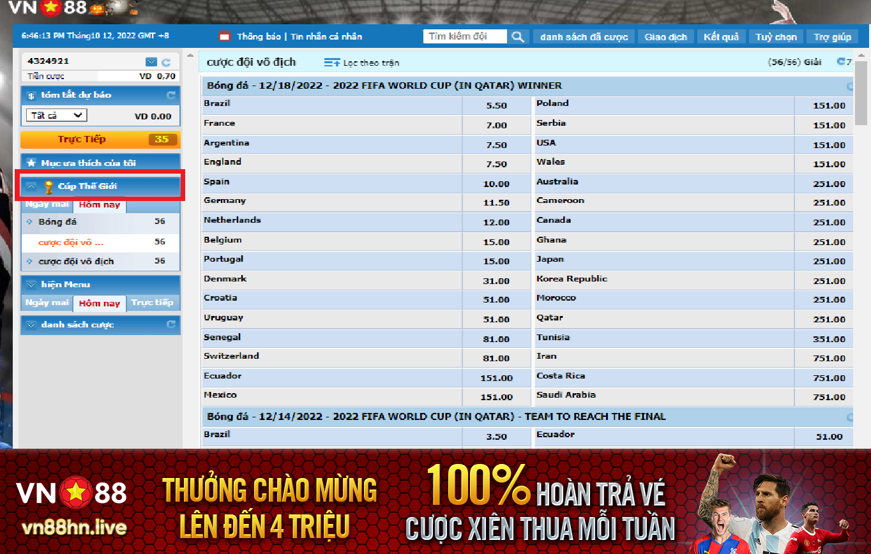Click the sidebar scroll-up arrow
This screenshot has width=871, height=554.
pos(189,57)
